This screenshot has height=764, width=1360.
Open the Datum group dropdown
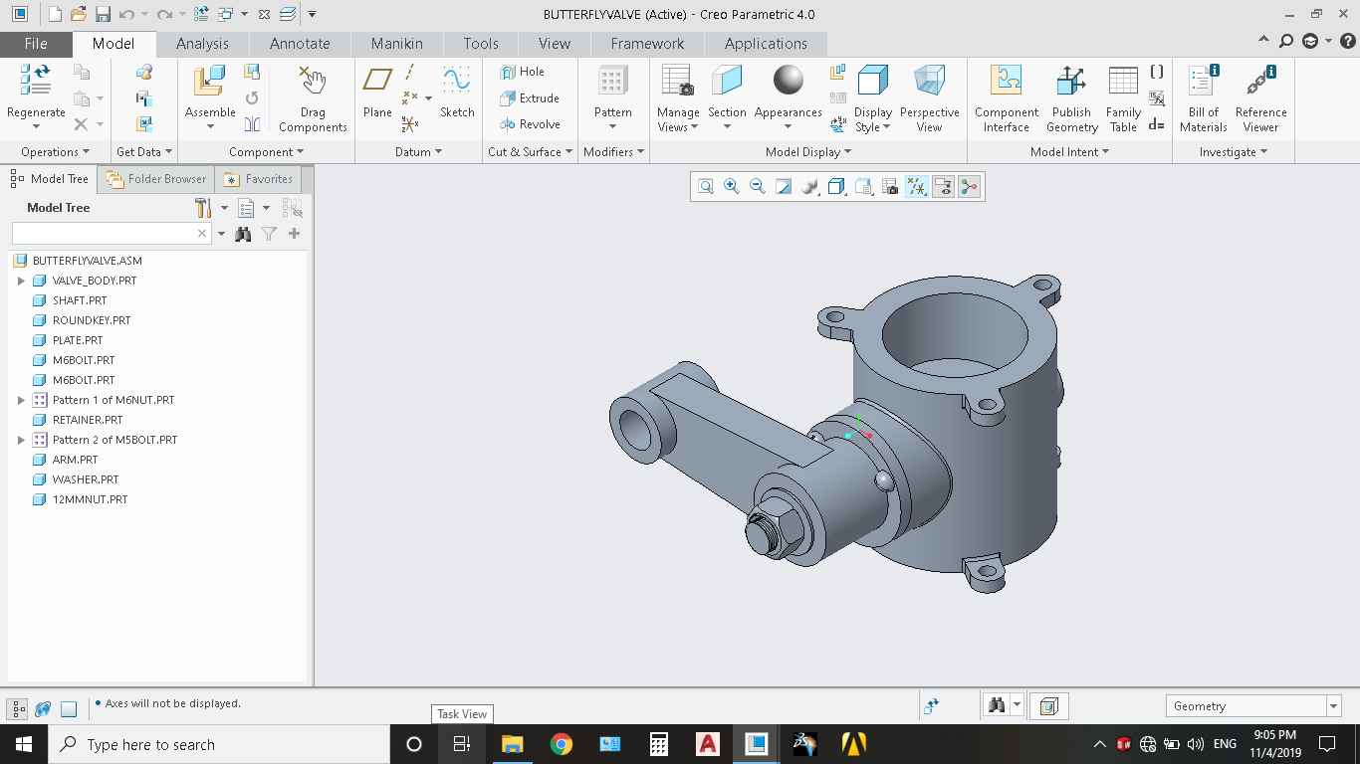pyautogui.click(x=418, y=152)
